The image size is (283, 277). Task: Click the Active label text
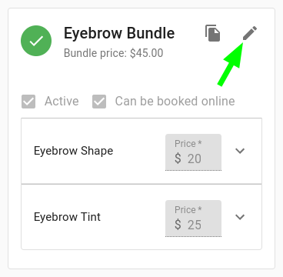coord(62,102)
